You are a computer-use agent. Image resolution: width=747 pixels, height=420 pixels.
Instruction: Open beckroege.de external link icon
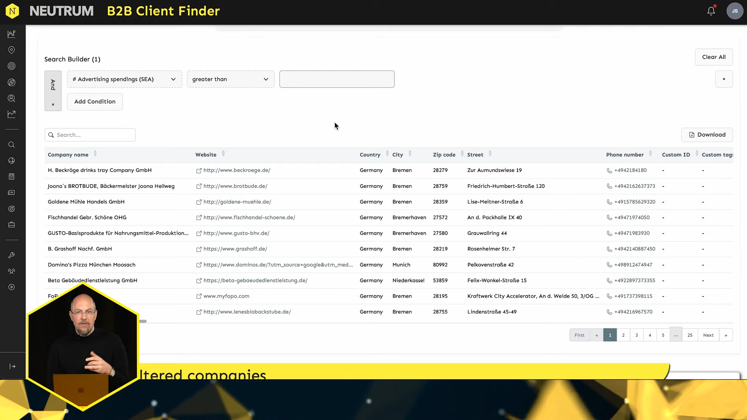pos(199,170)
